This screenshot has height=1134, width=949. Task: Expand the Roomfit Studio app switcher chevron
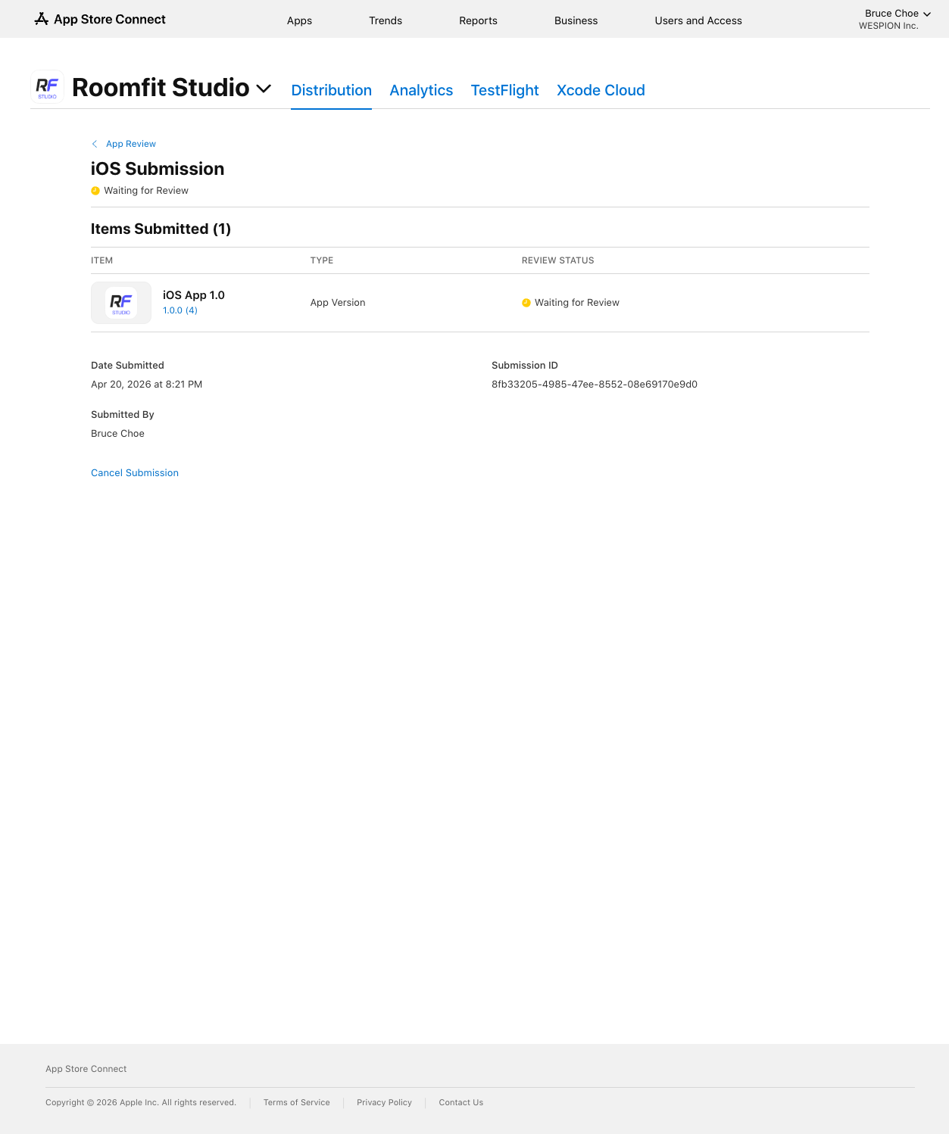point(264,89)
